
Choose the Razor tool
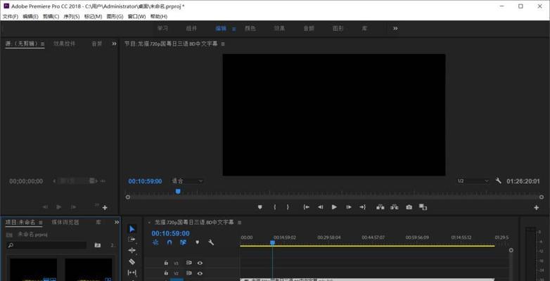pyautogui.click(x=132, y=261)
